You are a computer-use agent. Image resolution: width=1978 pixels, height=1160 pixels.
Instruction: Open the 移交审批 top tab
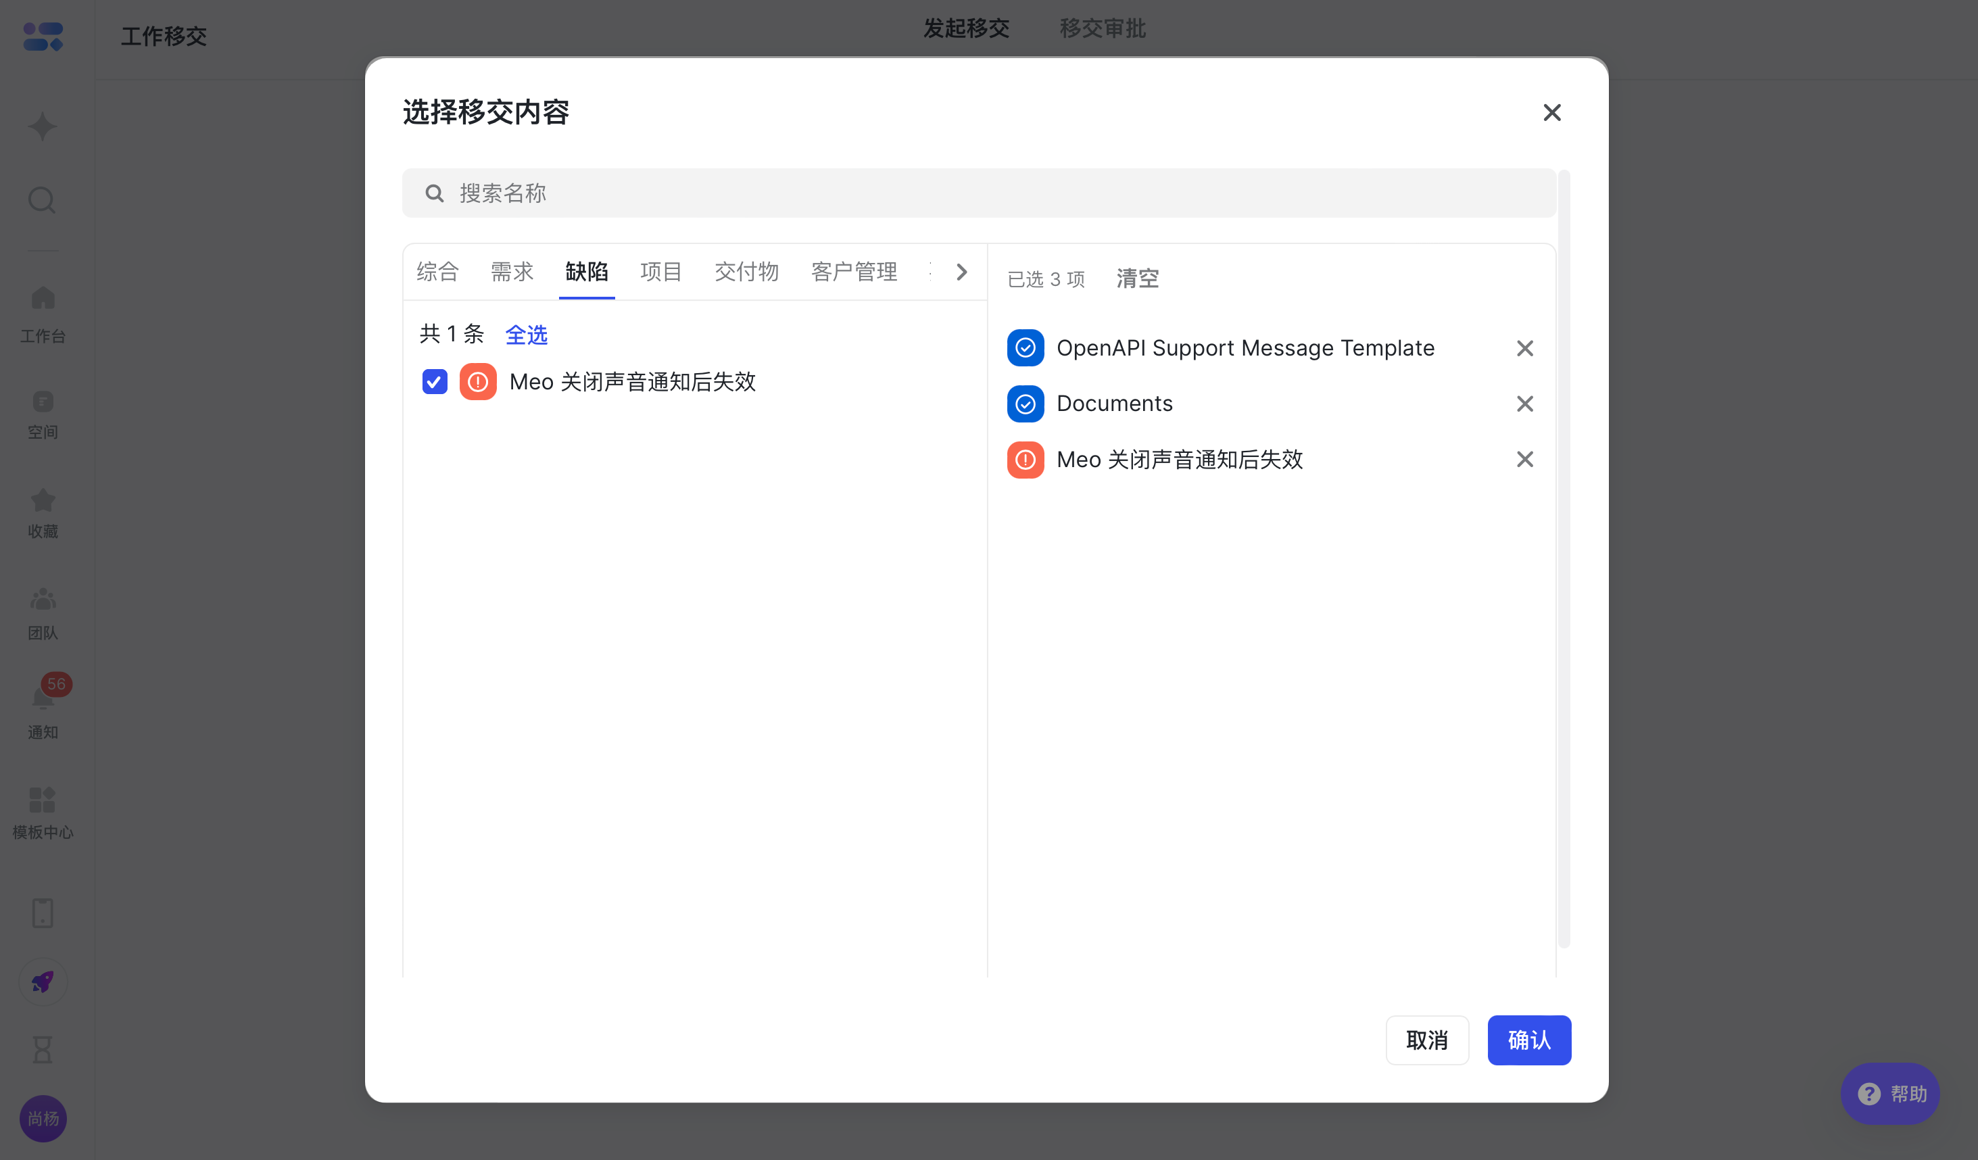(x=1103, y=29)
